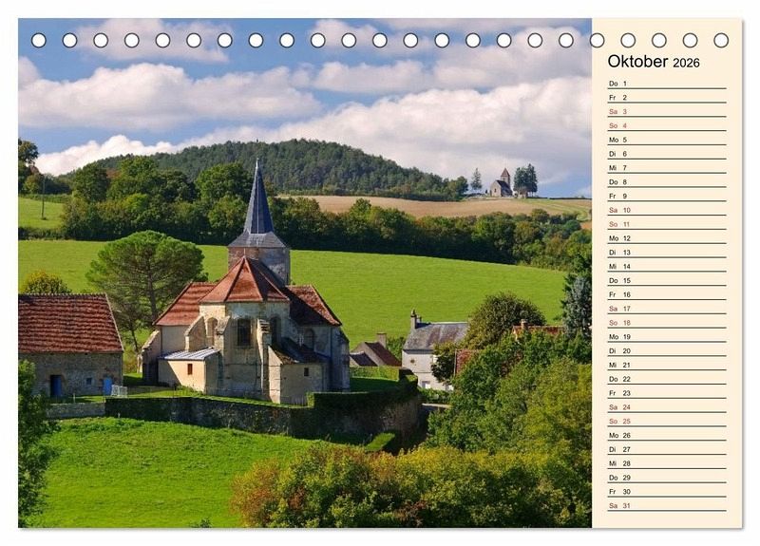Choose the Mi 7 date line
760x546 pixels.
click(666, 168)
